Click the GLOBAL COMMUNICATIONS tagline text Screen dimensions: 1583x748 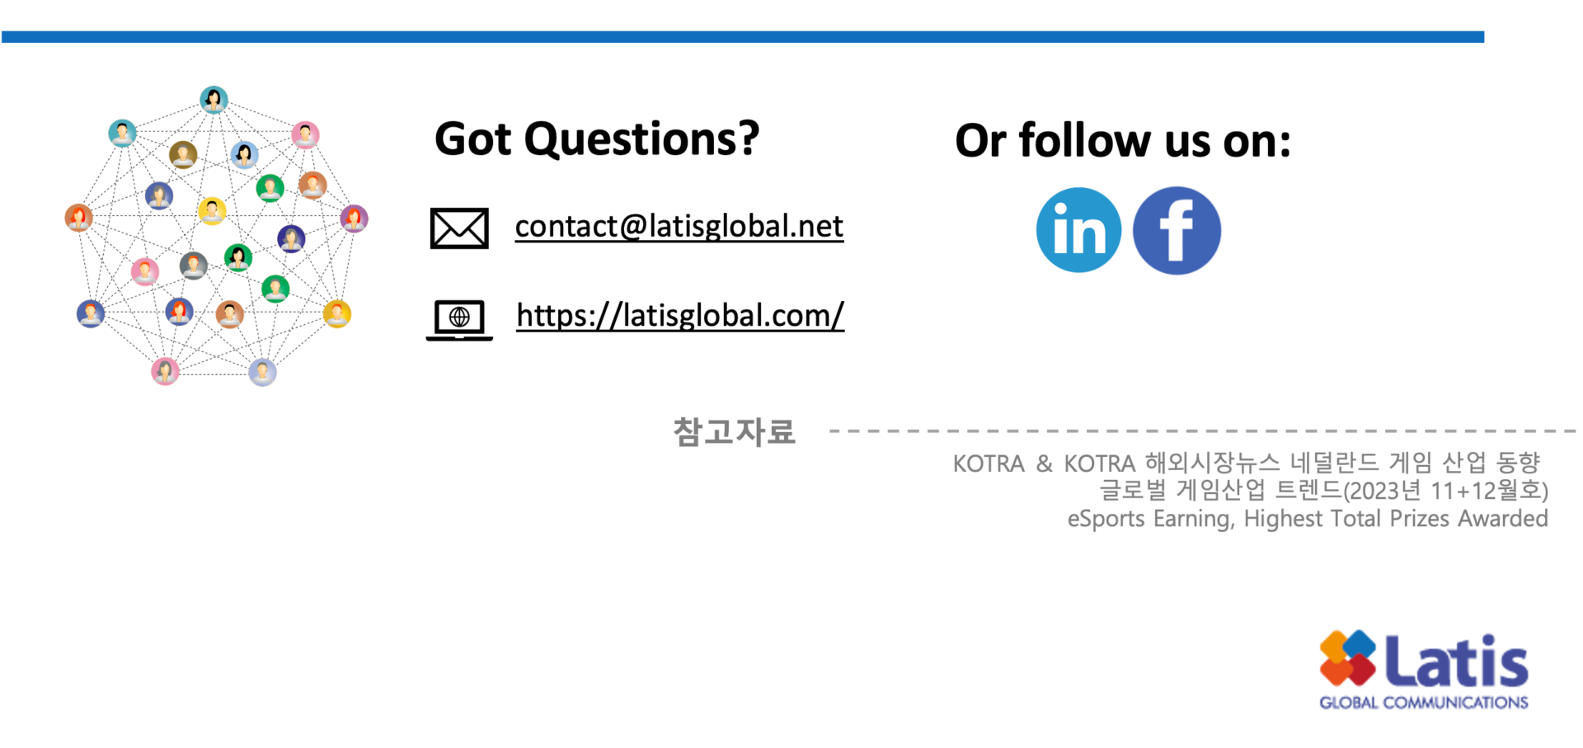tap(1423, 703)
